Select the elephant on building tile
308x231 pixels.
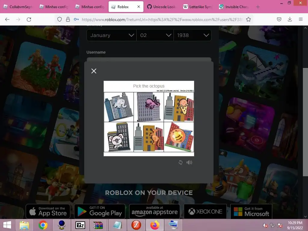(119, 107)
